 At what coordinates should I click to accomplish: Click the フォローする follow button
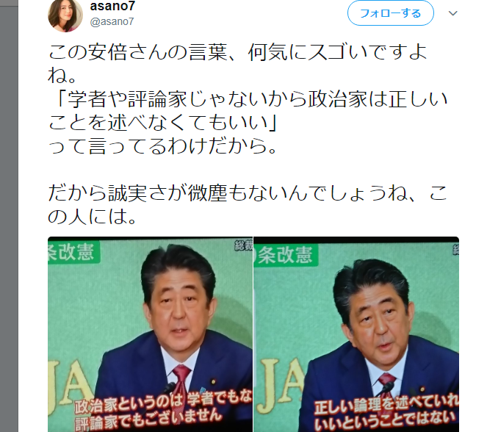[390, 13]
